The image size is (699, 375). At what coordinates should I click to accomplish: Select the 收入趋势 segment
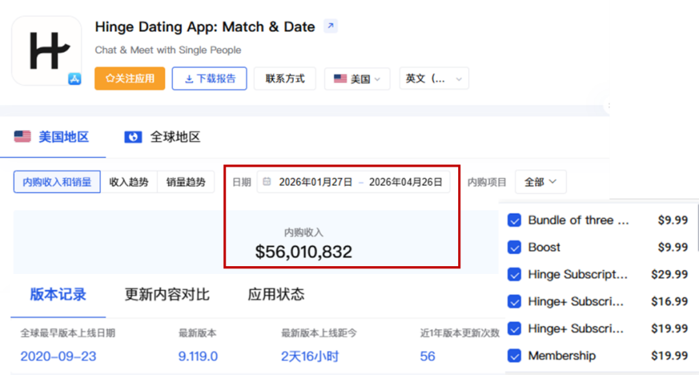point(129,182)
